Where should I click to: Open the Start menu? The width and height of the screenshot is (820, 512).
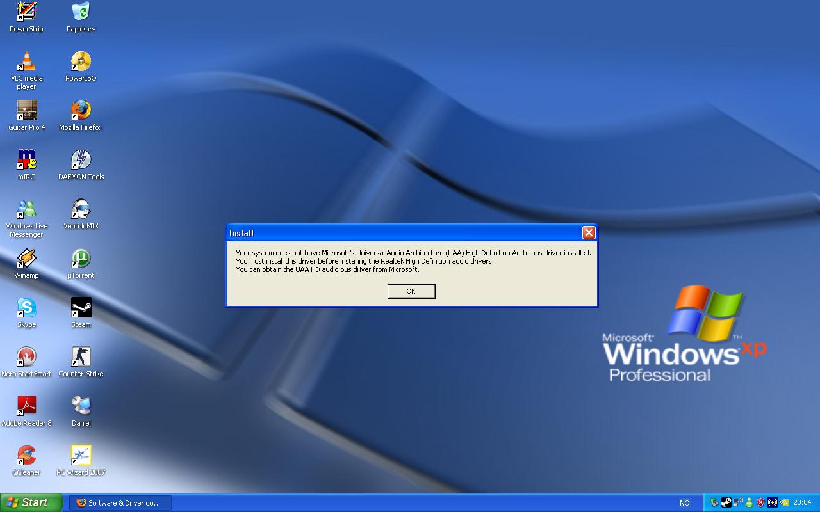31,502
